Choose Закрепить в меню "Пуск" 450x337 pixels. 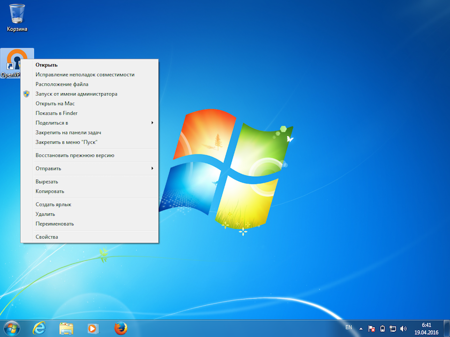tap(90, 142)
